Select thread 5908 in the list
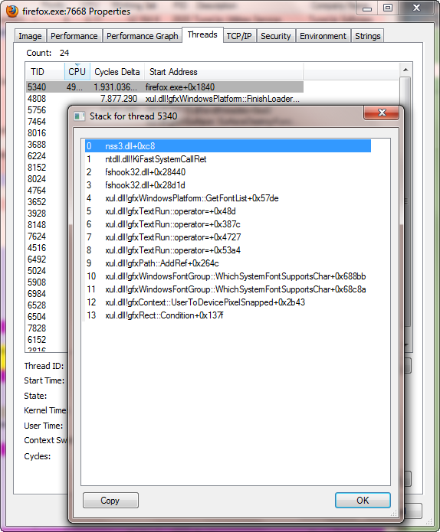Image resolution: width=440 pixels, height=532 pixels. pyautogui.click(x=37, y=282)
